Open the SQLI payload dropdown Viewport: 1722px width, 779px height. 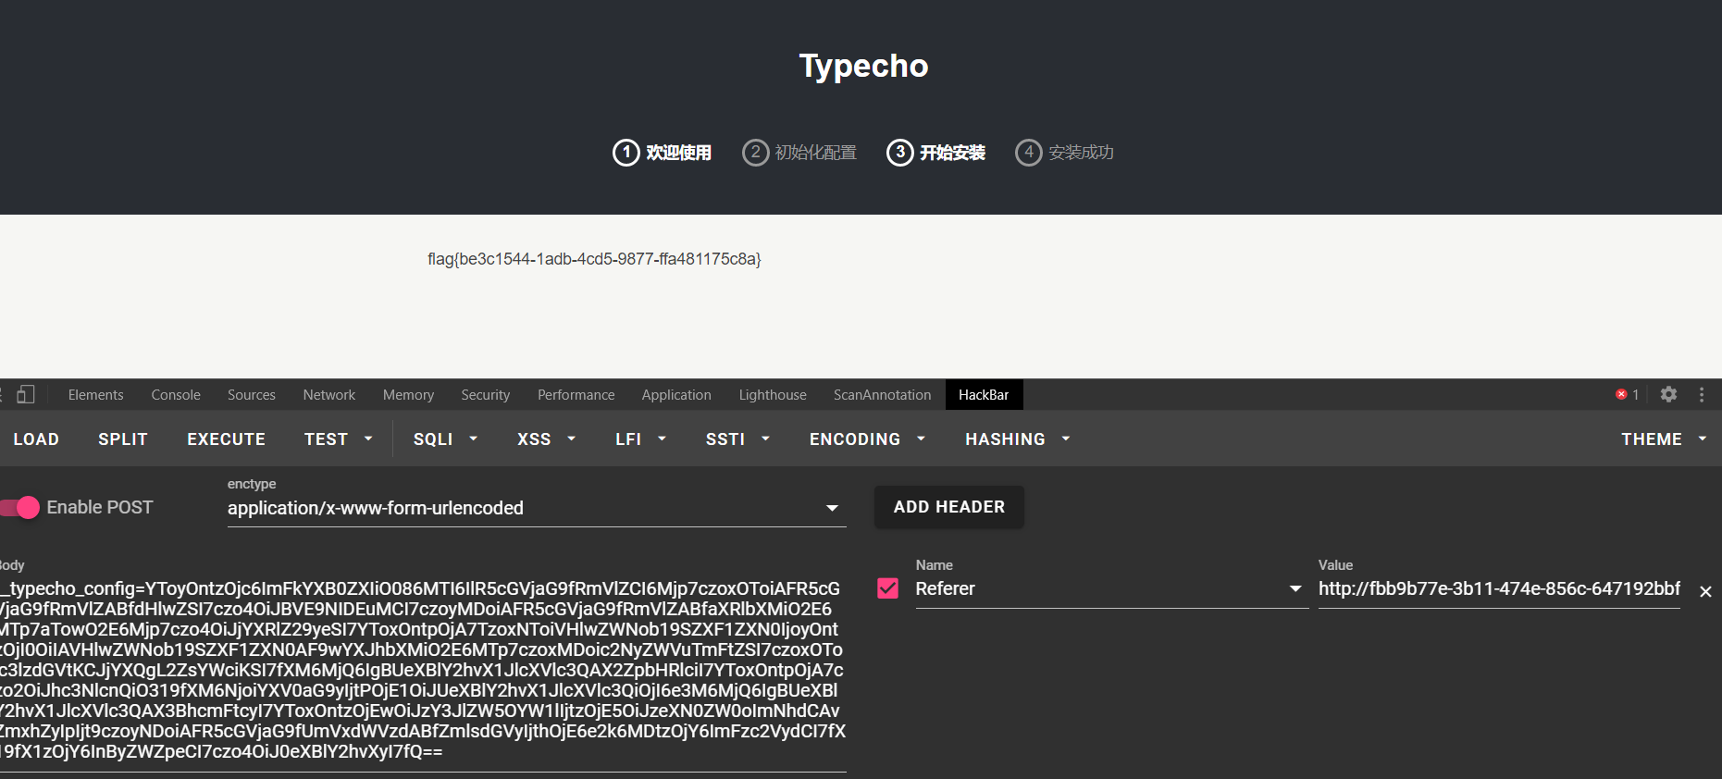tap(445, 439)
